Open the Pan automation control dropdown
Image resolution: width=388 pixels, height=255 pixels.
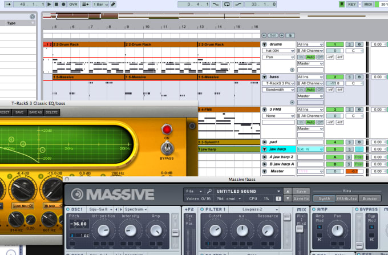[278, 57]
